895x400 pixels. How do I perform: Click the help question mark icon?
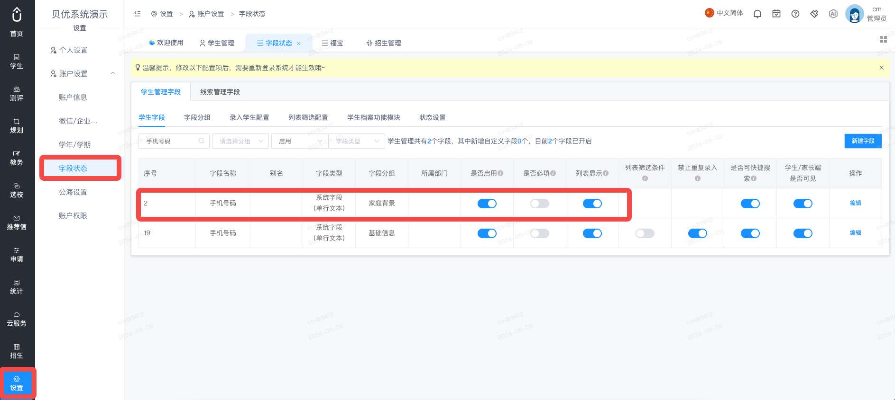(x=795, y=14)
